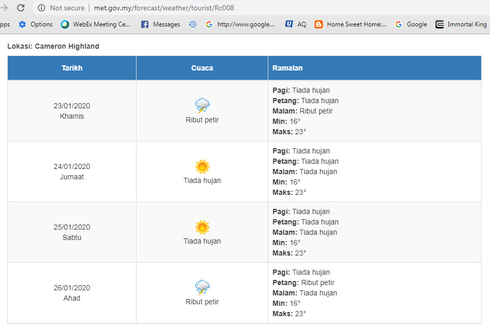Click the sun icon for 25/01/2020 Sabtu
Viewport: 490px width, 325px height.
(x=202, y=227)
